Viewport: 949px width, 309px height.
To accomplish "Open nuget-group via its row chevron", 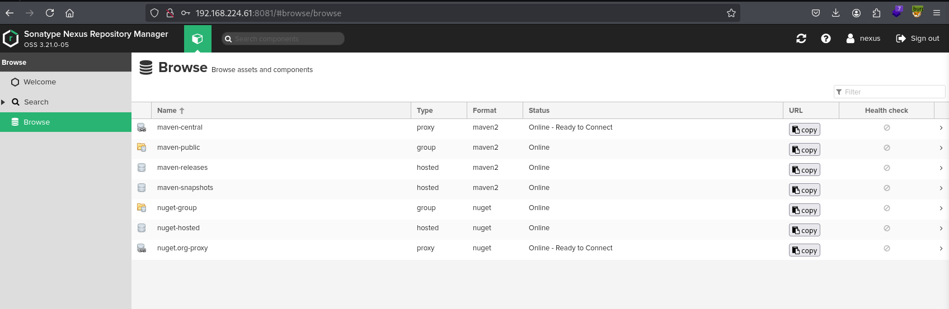I will click(941, 208).
